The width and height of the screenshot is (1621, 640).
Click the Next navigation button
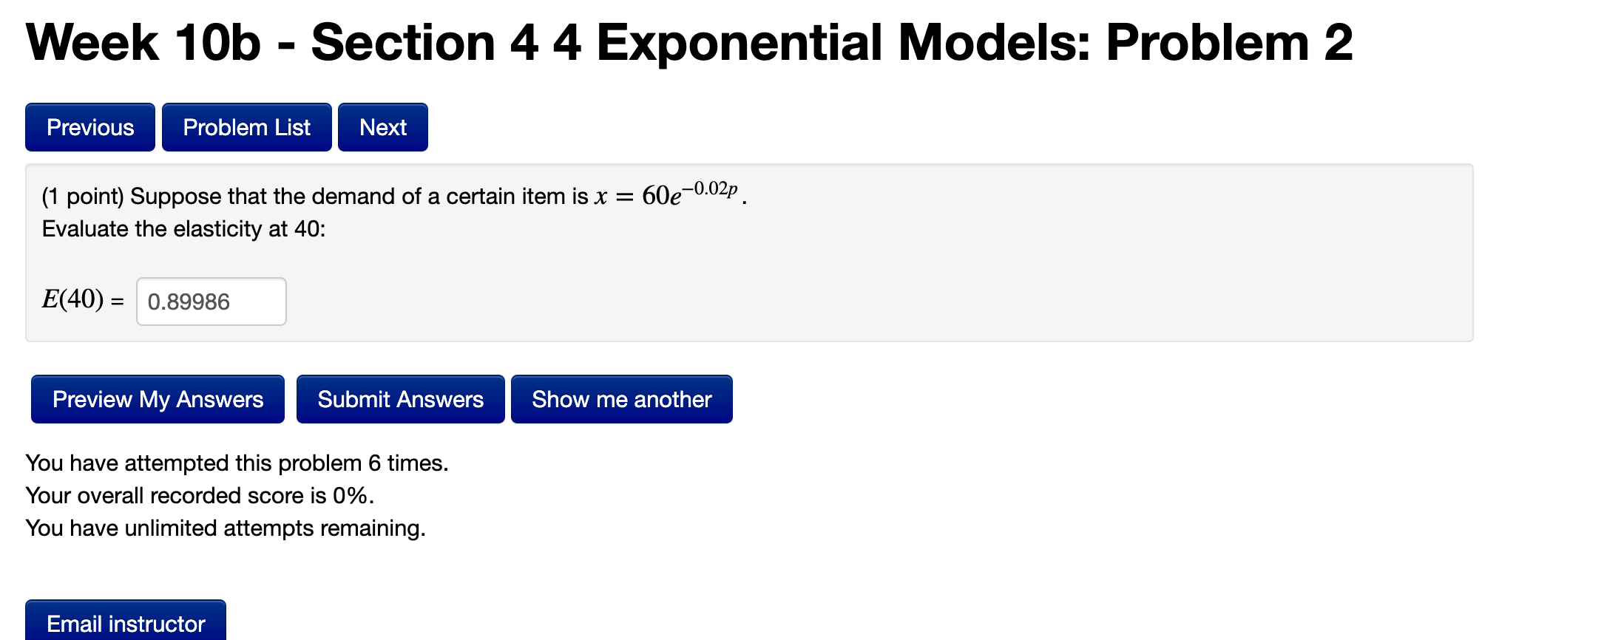[382, 127]
